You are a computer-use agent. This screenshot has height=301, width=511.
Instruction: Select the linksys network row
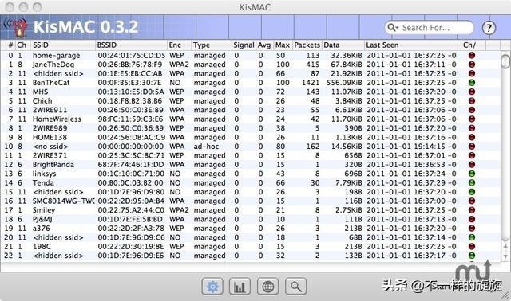click(x=250, y=174)
